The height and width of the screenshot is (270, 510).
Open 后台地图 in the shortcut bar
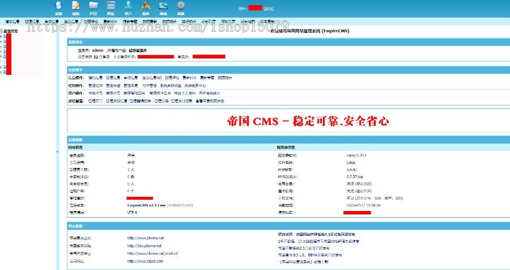[x=248, y=22]
